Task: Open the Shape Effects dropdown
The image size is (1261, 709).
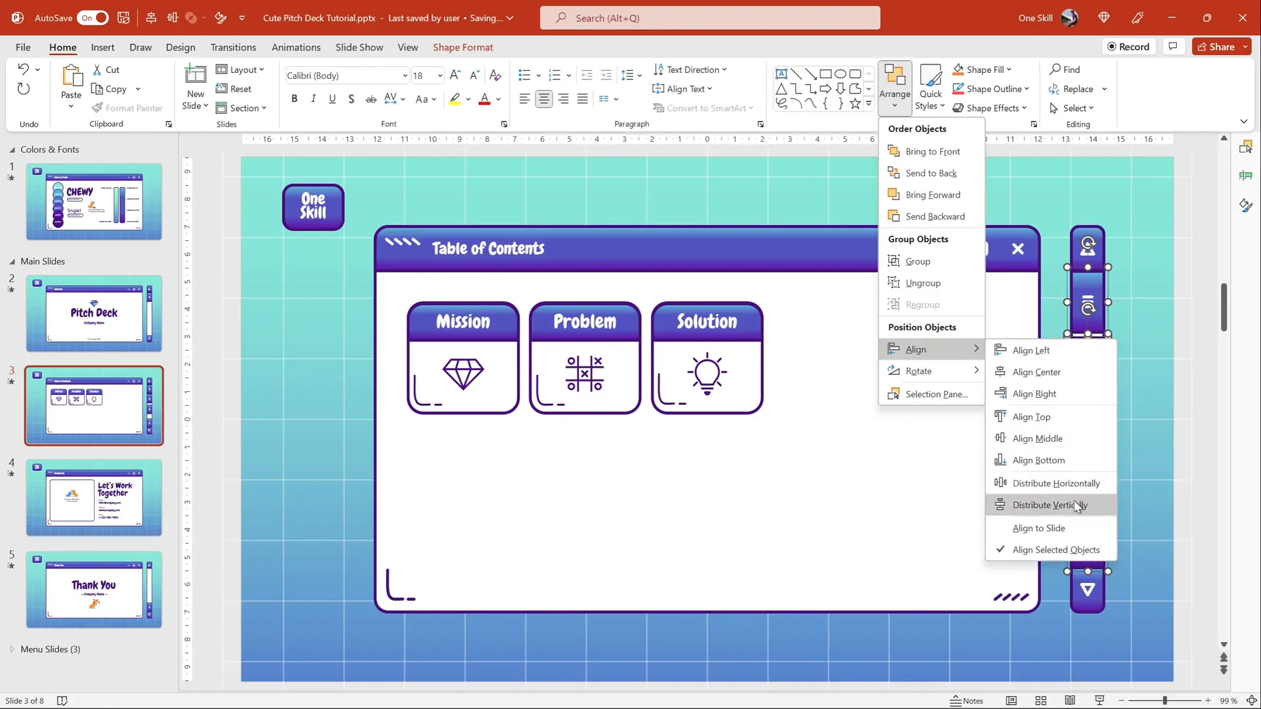Action: 990,108
